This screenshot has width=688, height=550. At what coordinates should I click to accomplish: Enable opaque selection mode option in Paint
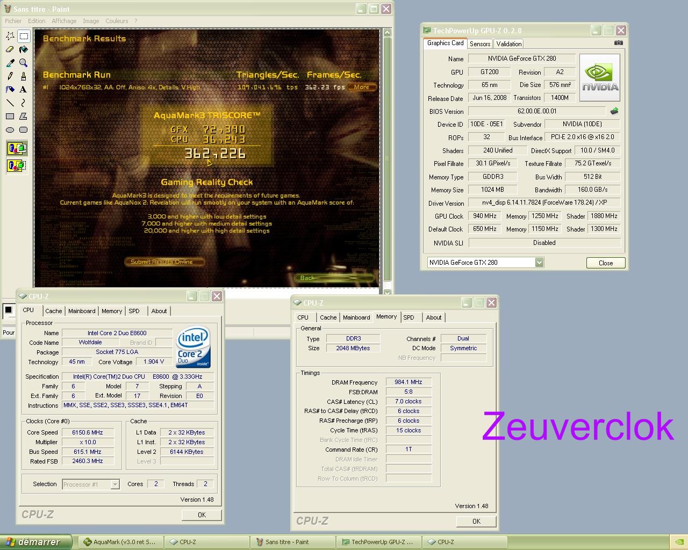17,148
